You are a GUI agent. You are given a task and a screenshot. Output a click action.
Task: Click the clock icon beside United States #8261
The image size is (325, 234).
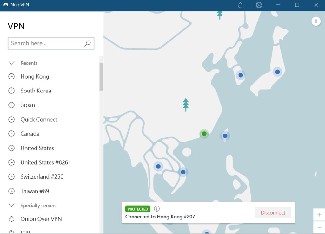point(11,162)
